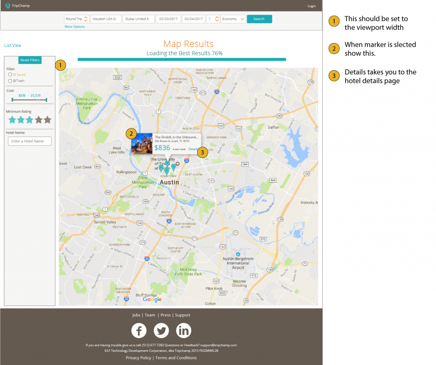Screen dimensions: 436x365
Task: Check the Trash filter checkbox
Action: click(10, 80)
